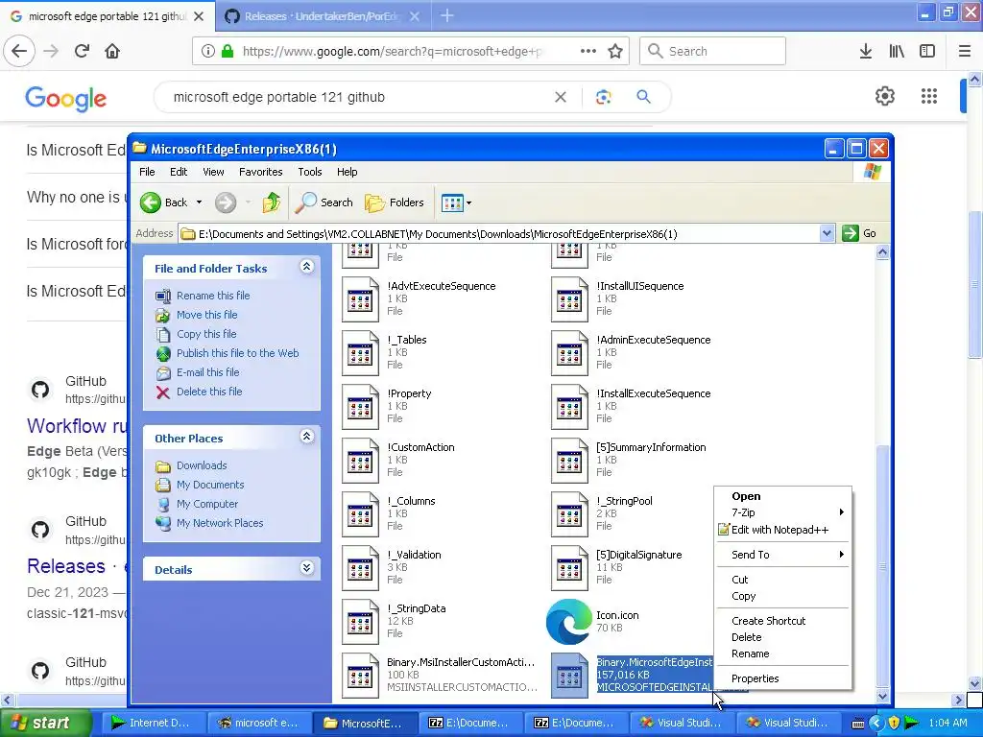Expand Explorer address bar dropdown
The width and height of the screenshot is (983, 737).
(827, 234)
